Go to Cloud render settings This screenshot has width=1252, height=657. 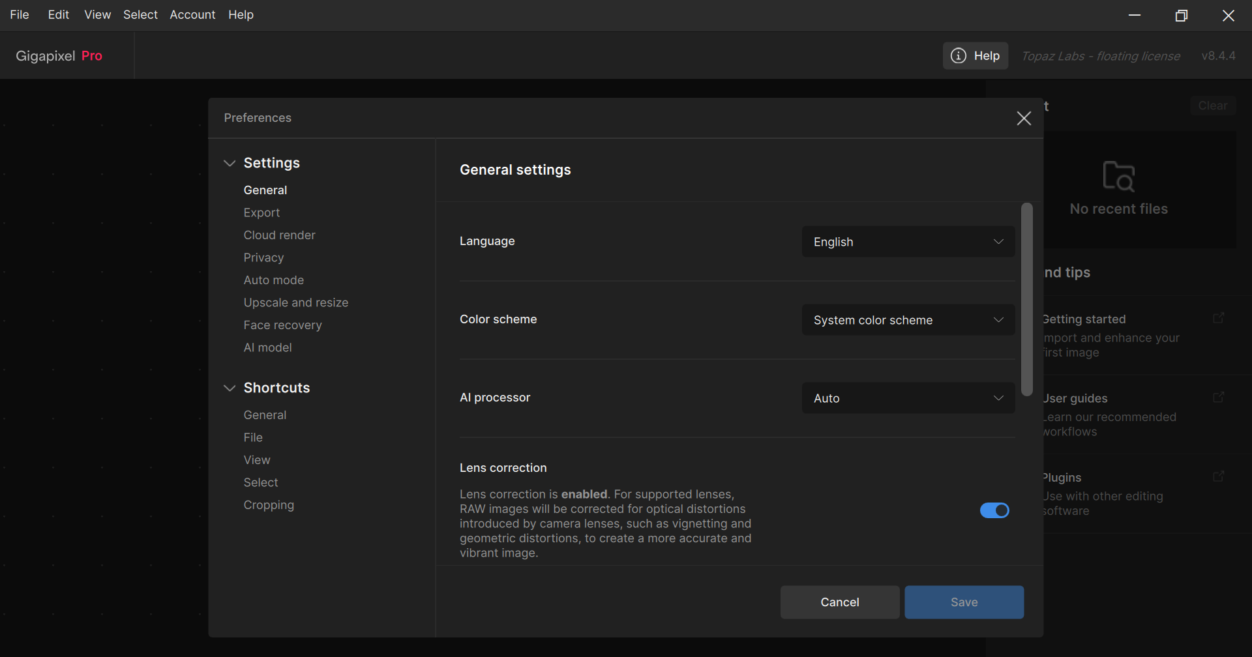pyautogui.click(x=279, y=235)
